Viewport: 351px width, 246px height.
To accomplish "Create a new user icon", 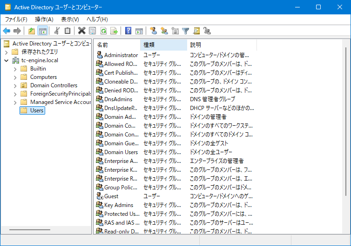I will [x=153, y=31].
